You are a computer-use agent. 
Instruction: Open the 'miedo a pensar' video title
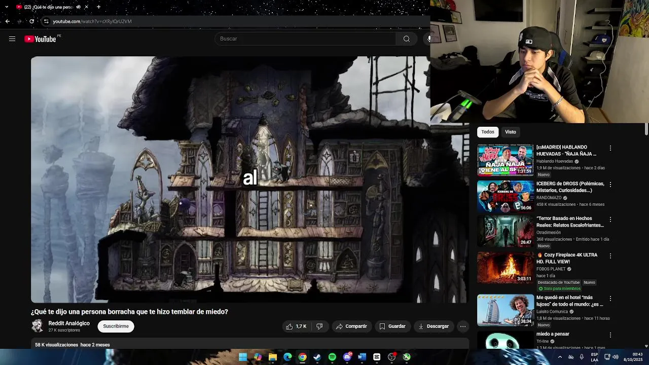(x=553, y=334)
